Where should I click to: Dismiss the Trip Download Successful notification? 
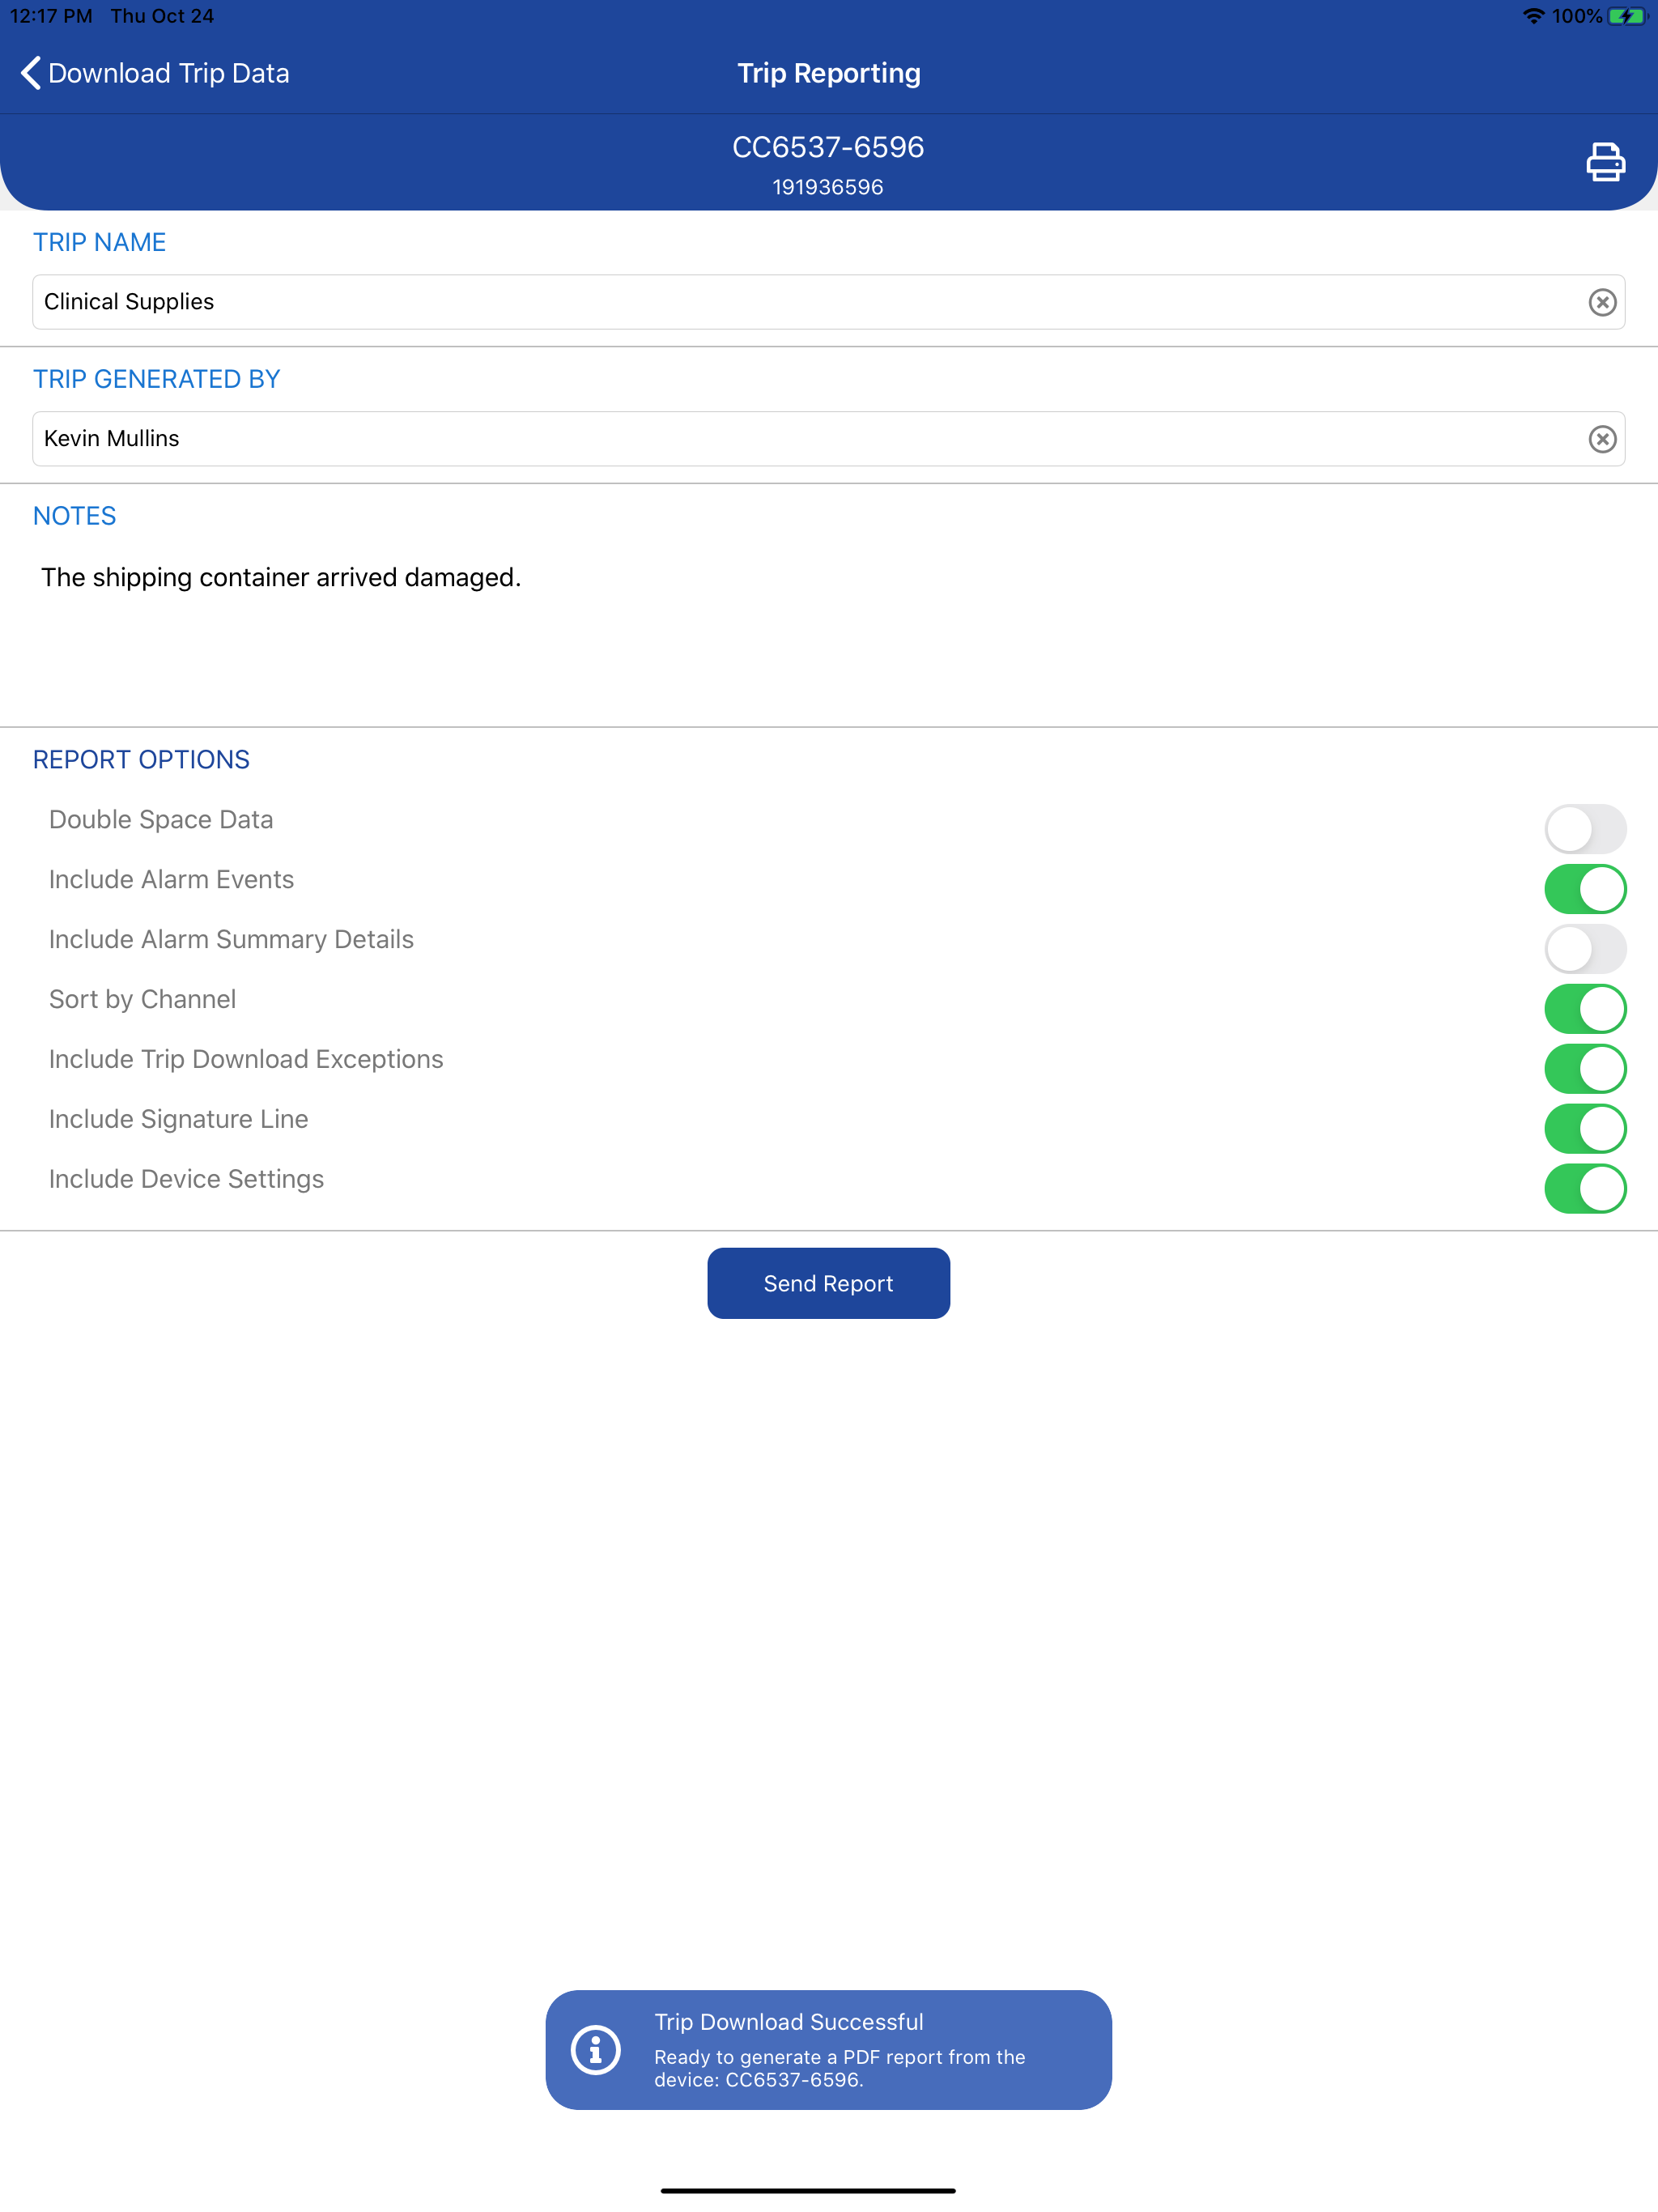pyautogui.click(x=828, y=2050)
